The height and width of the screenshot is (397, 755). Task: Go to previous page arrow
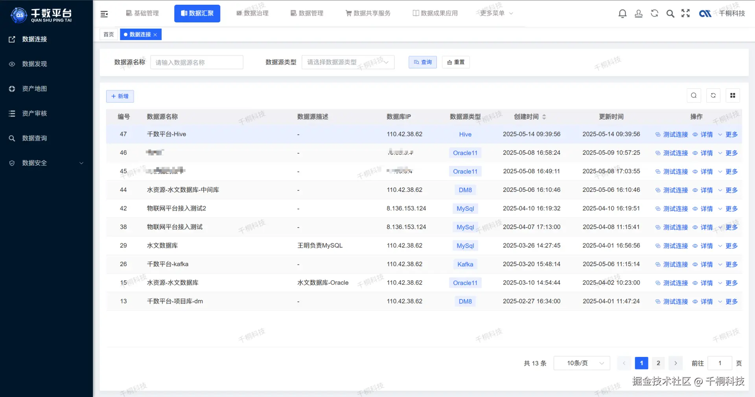pyautogui.click(x=624, y=363)
